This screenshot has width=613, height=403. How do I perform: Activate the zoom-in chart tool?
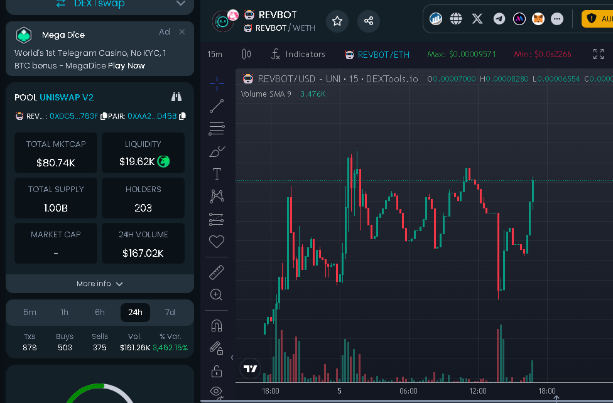pos(216,294)
